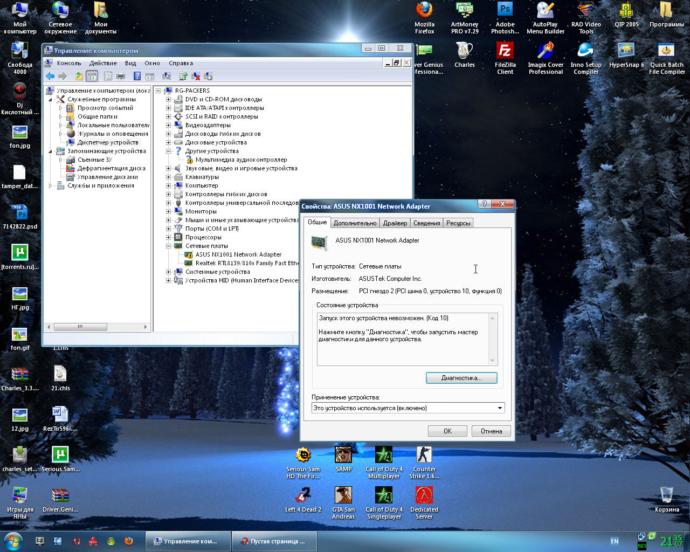Toggle the Show/Hide console tree toolbar button
The height and width of the screenshot is (552, 690).
tap(92, 77)
